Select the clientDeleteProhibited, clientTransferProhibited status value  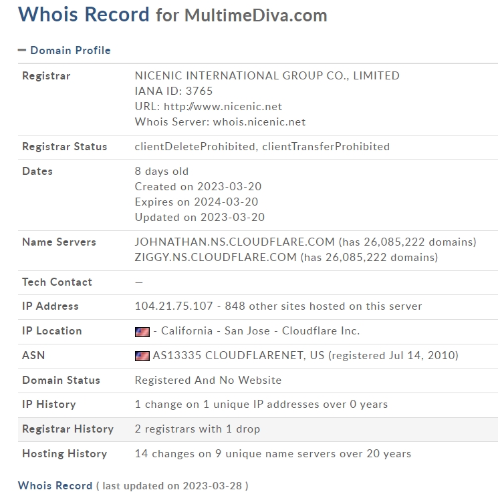pyautogui.click(x=262, y=146)
